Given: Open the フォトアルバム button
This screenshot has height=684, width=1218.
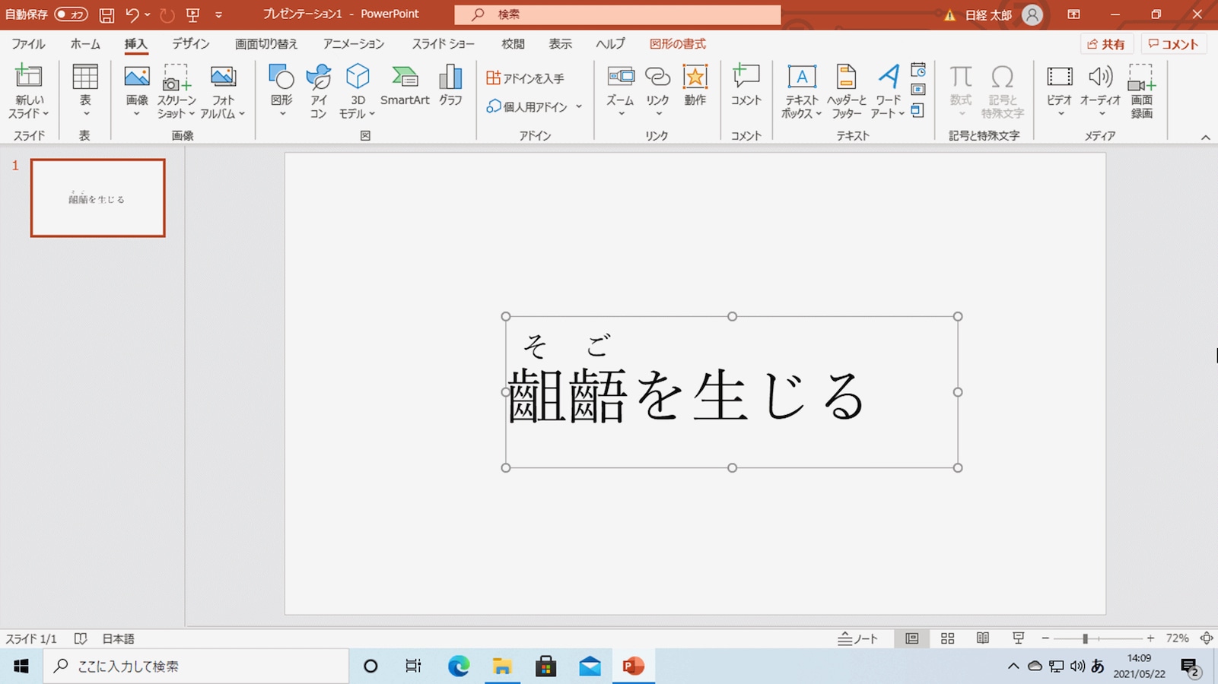Looking at the screenshot, I should [x=223, y=91].
